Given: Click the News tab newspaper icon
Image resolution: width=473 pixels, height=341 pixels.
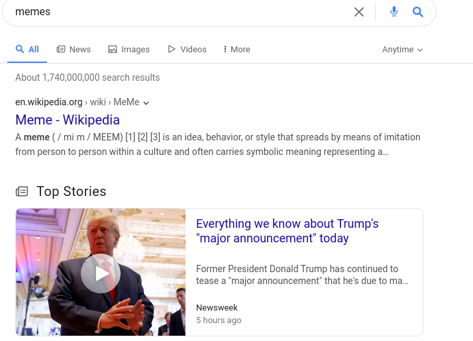Looking at the screenshot, I should (61, 50).
